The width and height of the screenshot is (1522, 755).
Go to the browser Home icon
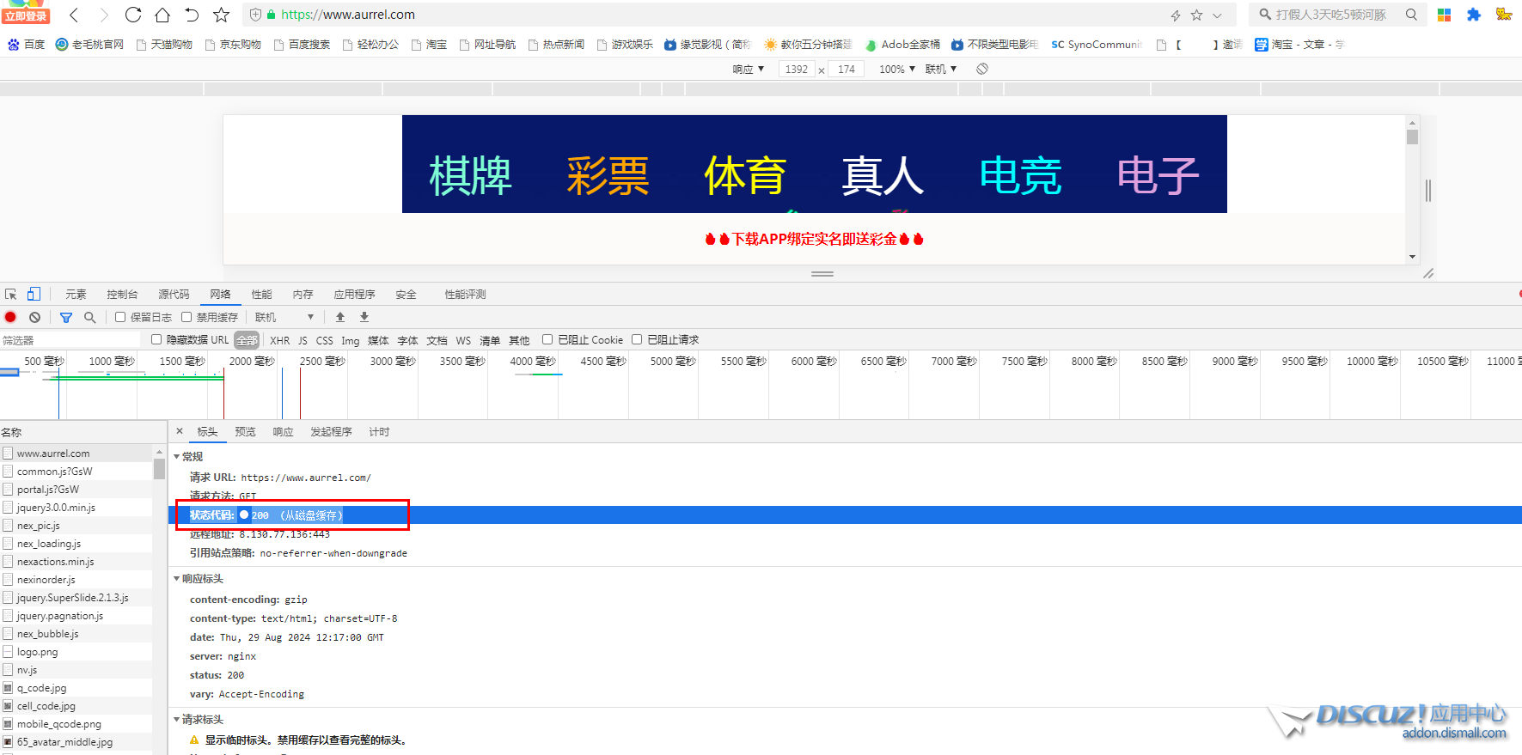(x=162, y=15)
